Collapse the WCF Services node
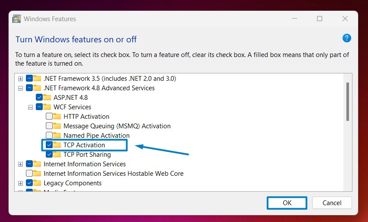 pyautogui.click(x=31, y=107)
